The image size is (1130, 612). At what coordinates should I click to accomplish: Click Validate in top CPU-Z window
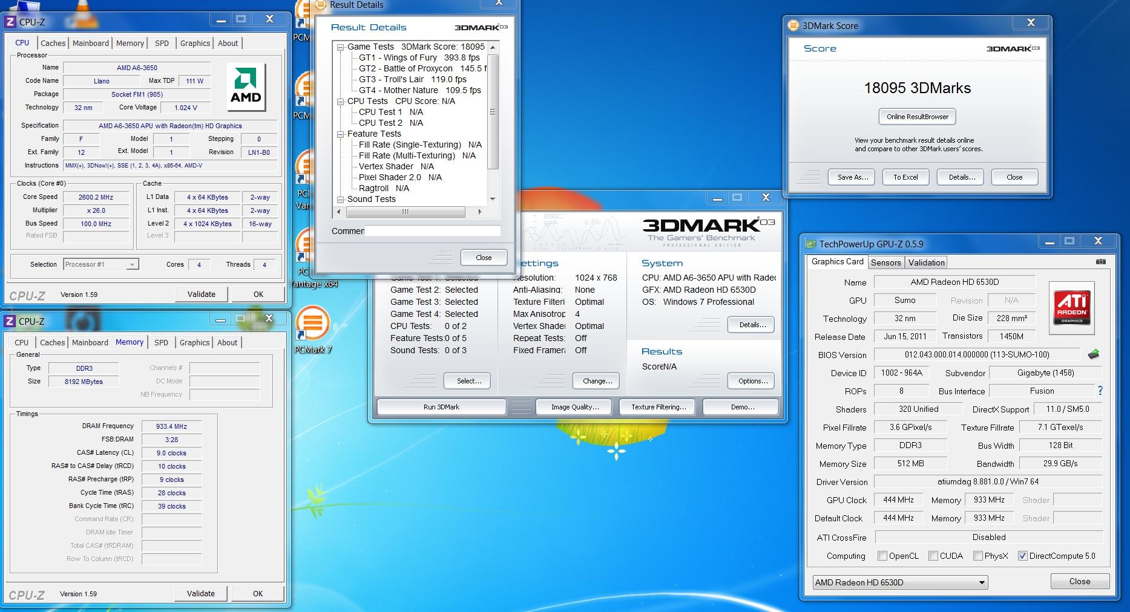click(x=201, y=295)
